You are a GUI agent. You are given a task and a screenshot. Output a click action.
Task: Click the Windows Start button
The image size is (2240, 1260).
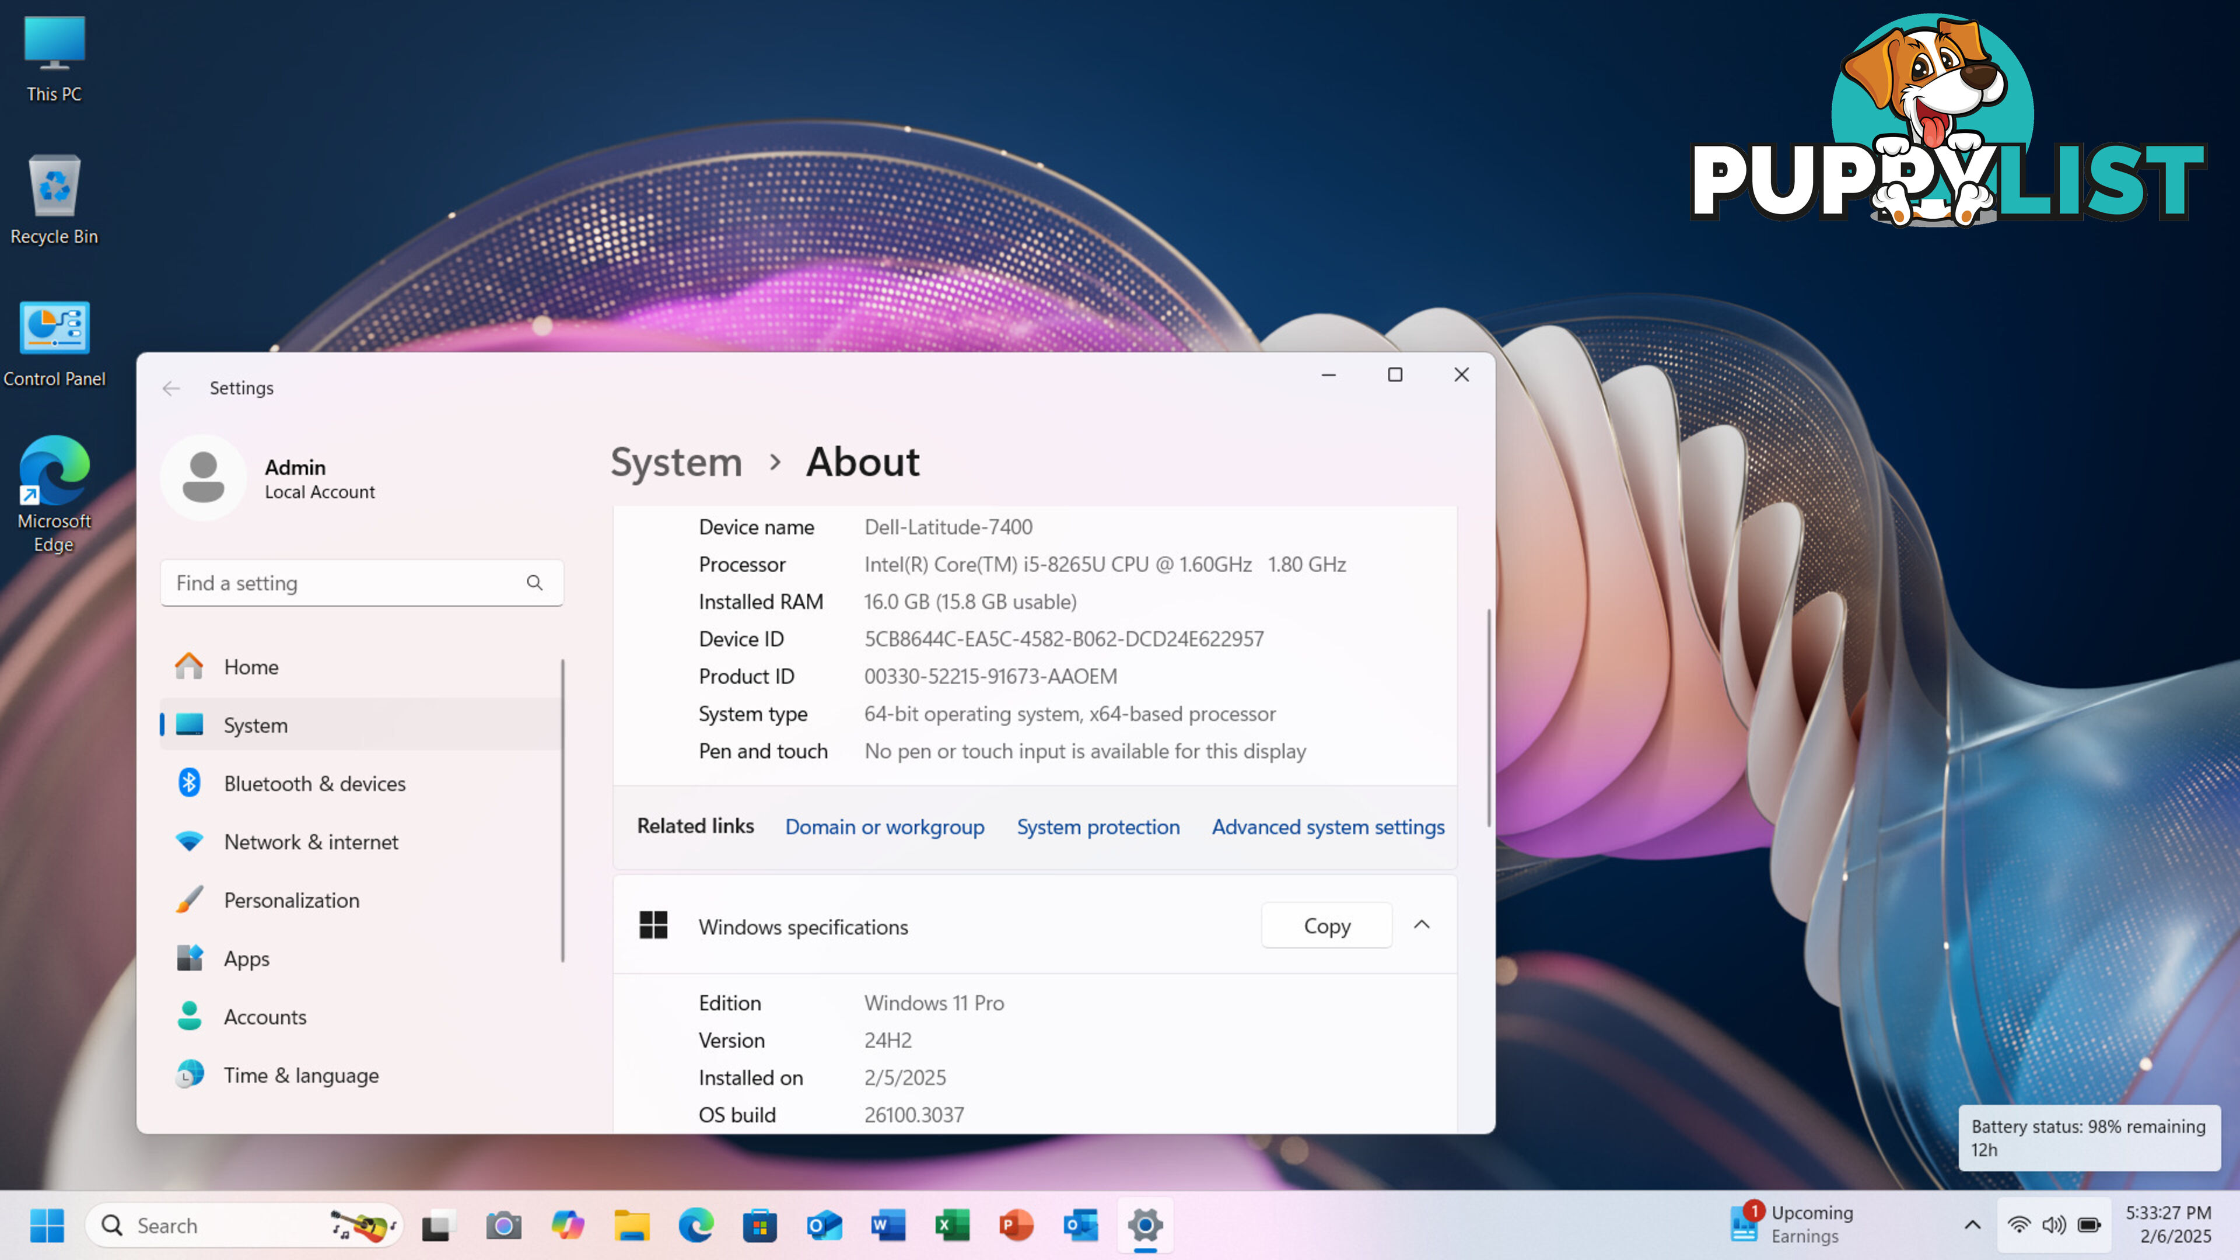(x=47, y=1225)
